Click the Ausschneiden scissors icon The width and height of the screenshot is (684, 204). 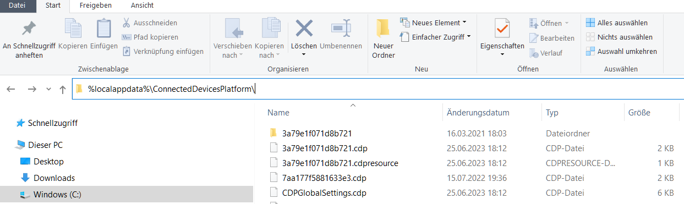coord(126,23)
